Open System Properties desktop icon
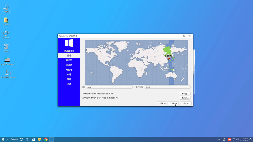This screenshot has height=142, width=253. [x=8, y=74]
